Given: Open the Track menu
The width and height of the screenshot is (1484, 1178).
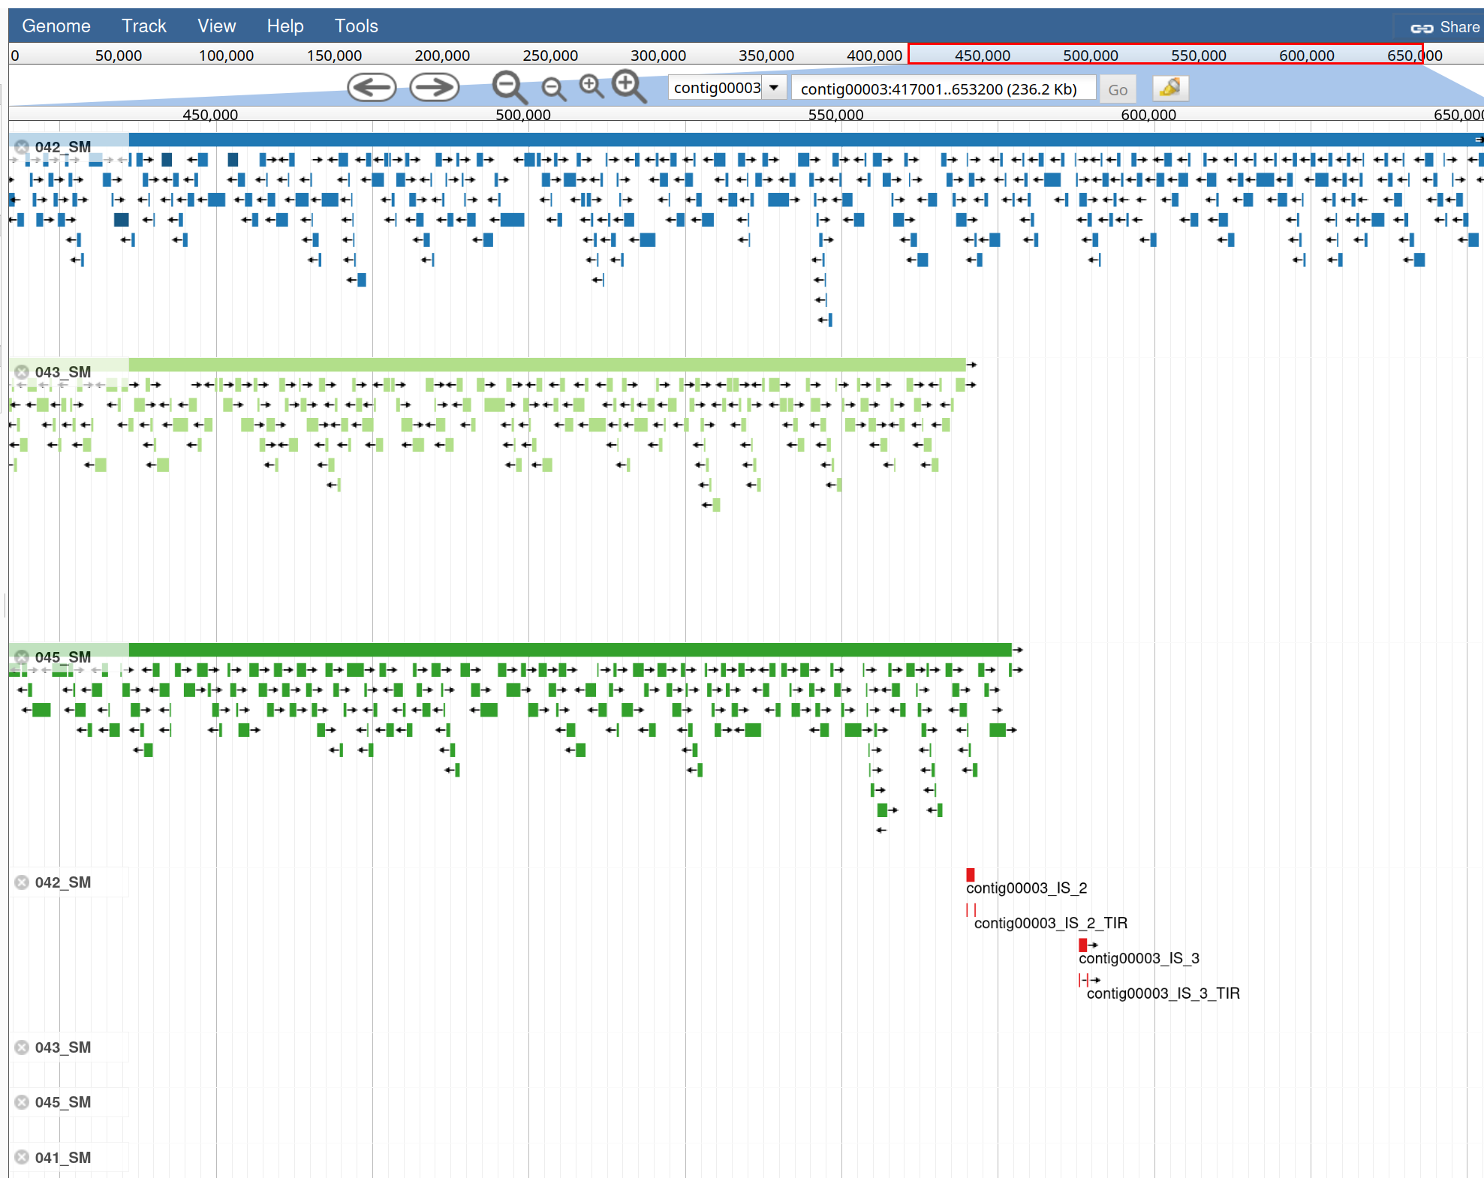Looking at the screenshot, I should (143, 26).
